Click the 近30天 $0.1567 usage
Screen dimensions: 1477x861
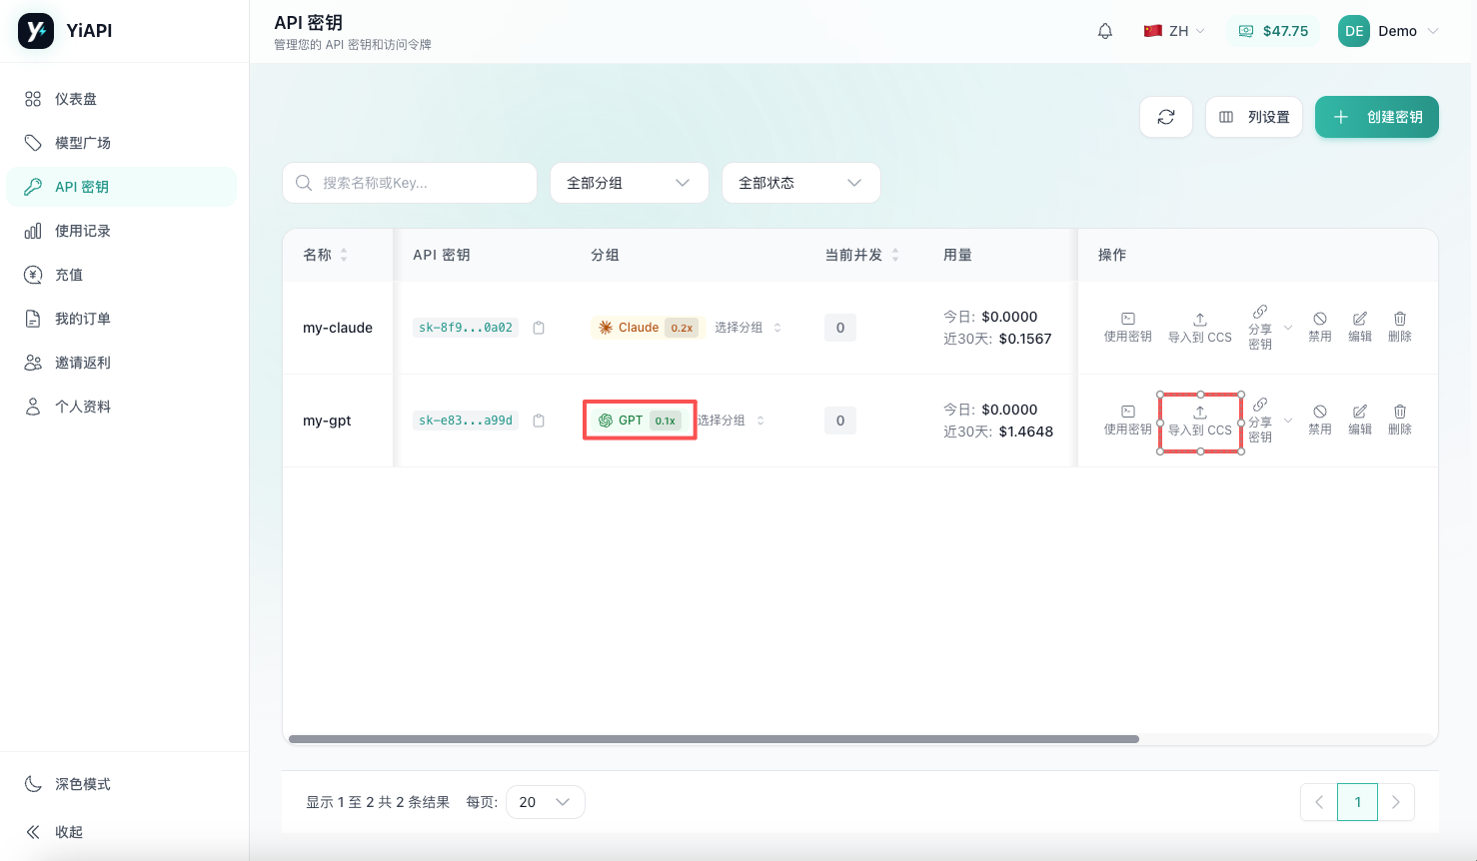tap(997, 339)
